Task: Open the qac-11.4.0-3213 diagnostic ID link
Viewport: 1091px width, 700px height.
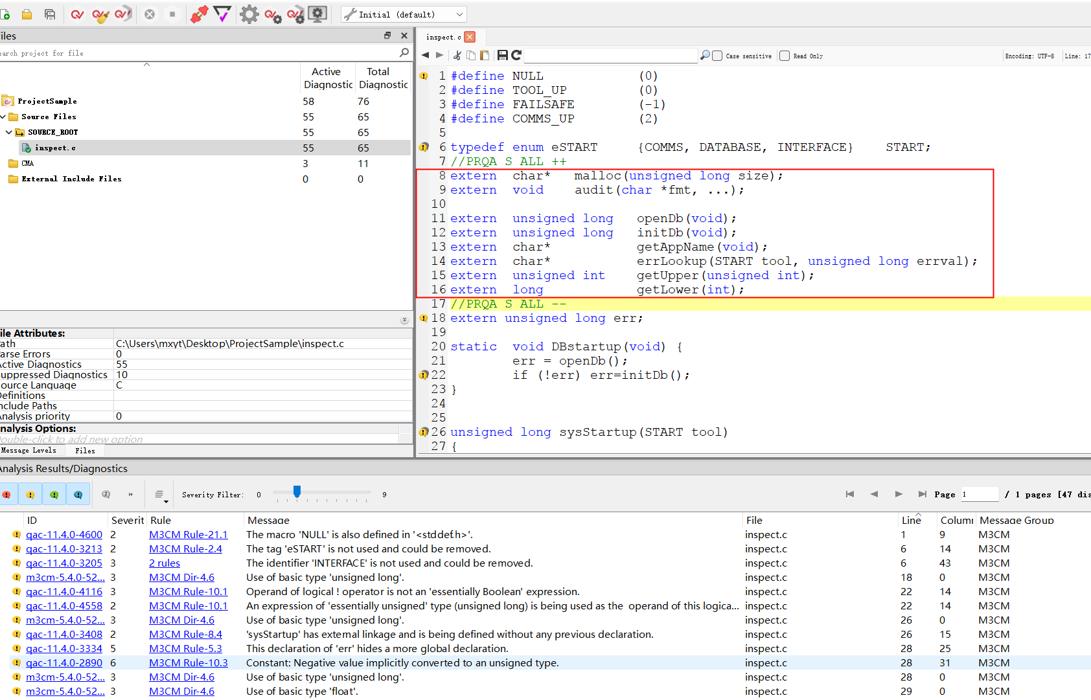Action: click(64, 549)
